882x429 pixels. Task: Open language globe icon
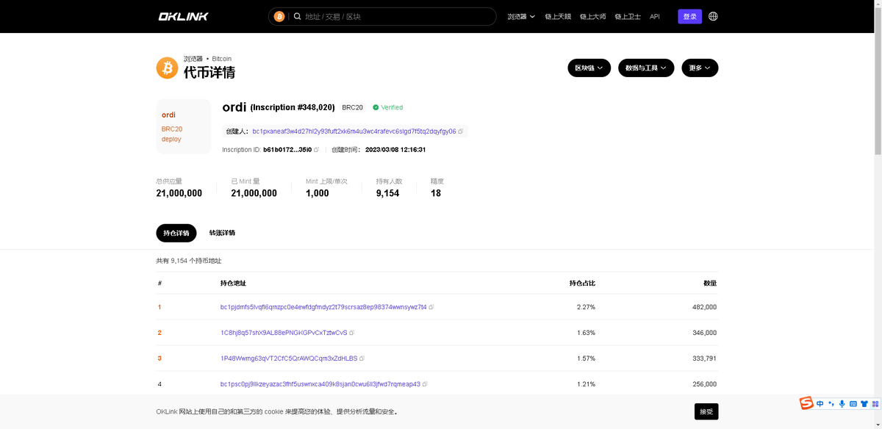point(713,16)
